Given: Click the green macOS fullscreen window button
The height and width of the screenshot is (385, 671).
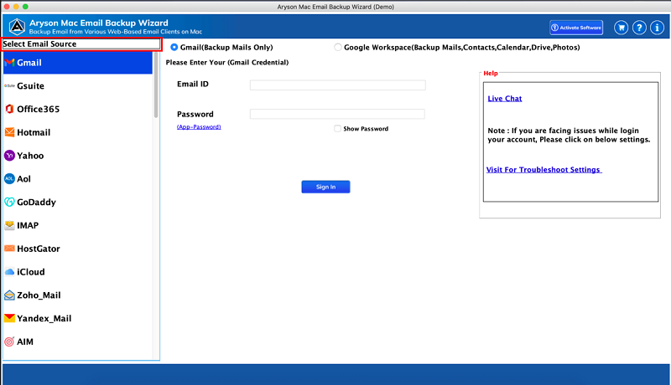Looking at the screenshot, I should 25,7.
